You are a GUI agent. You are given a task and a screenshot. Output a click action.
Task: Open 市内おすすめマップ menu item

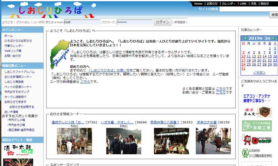(x=17, y=92)
